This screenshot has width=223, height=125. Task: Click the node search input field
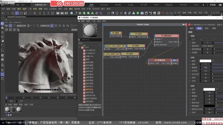click(x=91, y=40)
